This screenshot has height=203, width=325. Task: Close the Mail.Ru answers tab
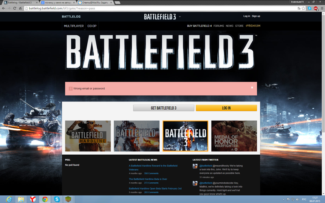tap(111, 2)
